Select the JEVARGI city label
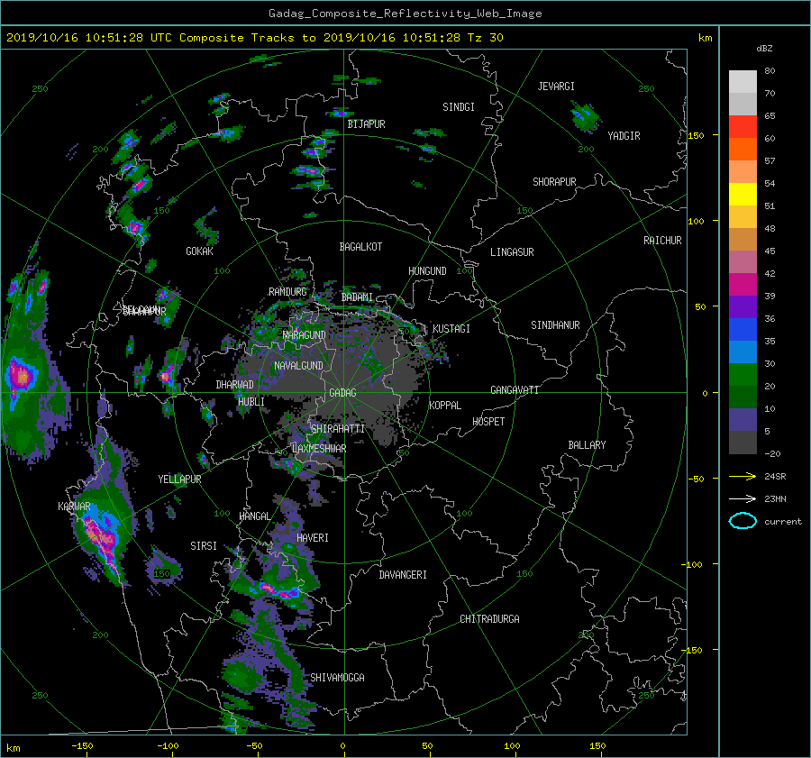This screenshot has height=758, width=811. pos(556,87)
